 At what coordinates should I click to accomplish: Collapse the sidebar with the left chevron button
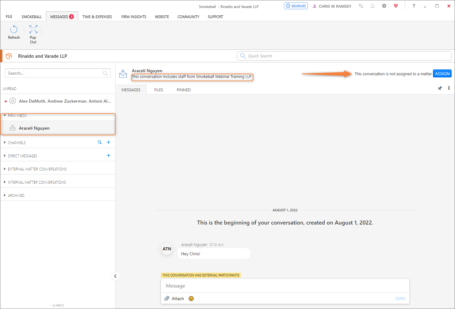[x=115, y=276]
